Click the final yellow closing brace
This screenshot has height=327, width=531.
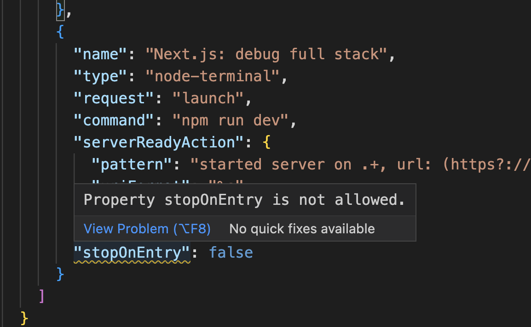click(24, 318)
